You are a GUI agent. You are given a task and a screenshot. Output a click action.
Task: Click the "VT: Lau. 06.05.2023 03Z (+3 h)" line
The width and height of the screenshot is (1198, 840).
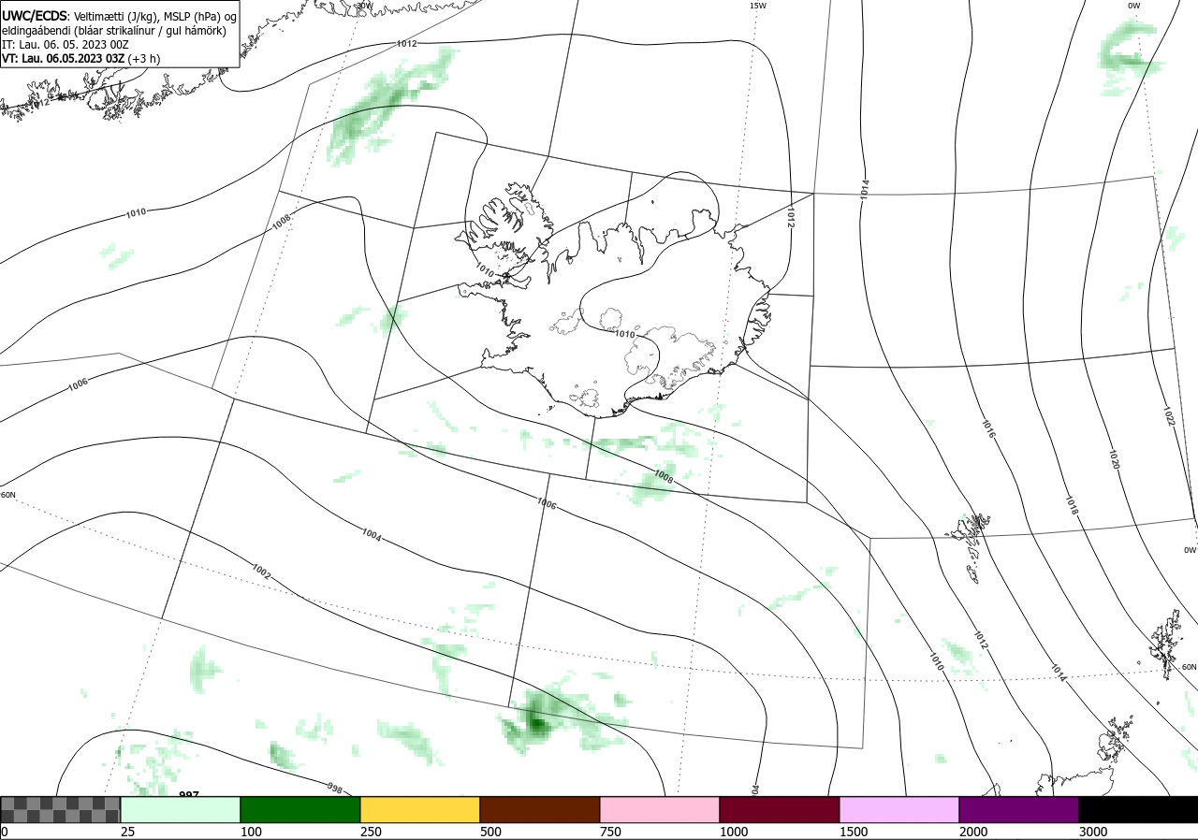[80, 58]
